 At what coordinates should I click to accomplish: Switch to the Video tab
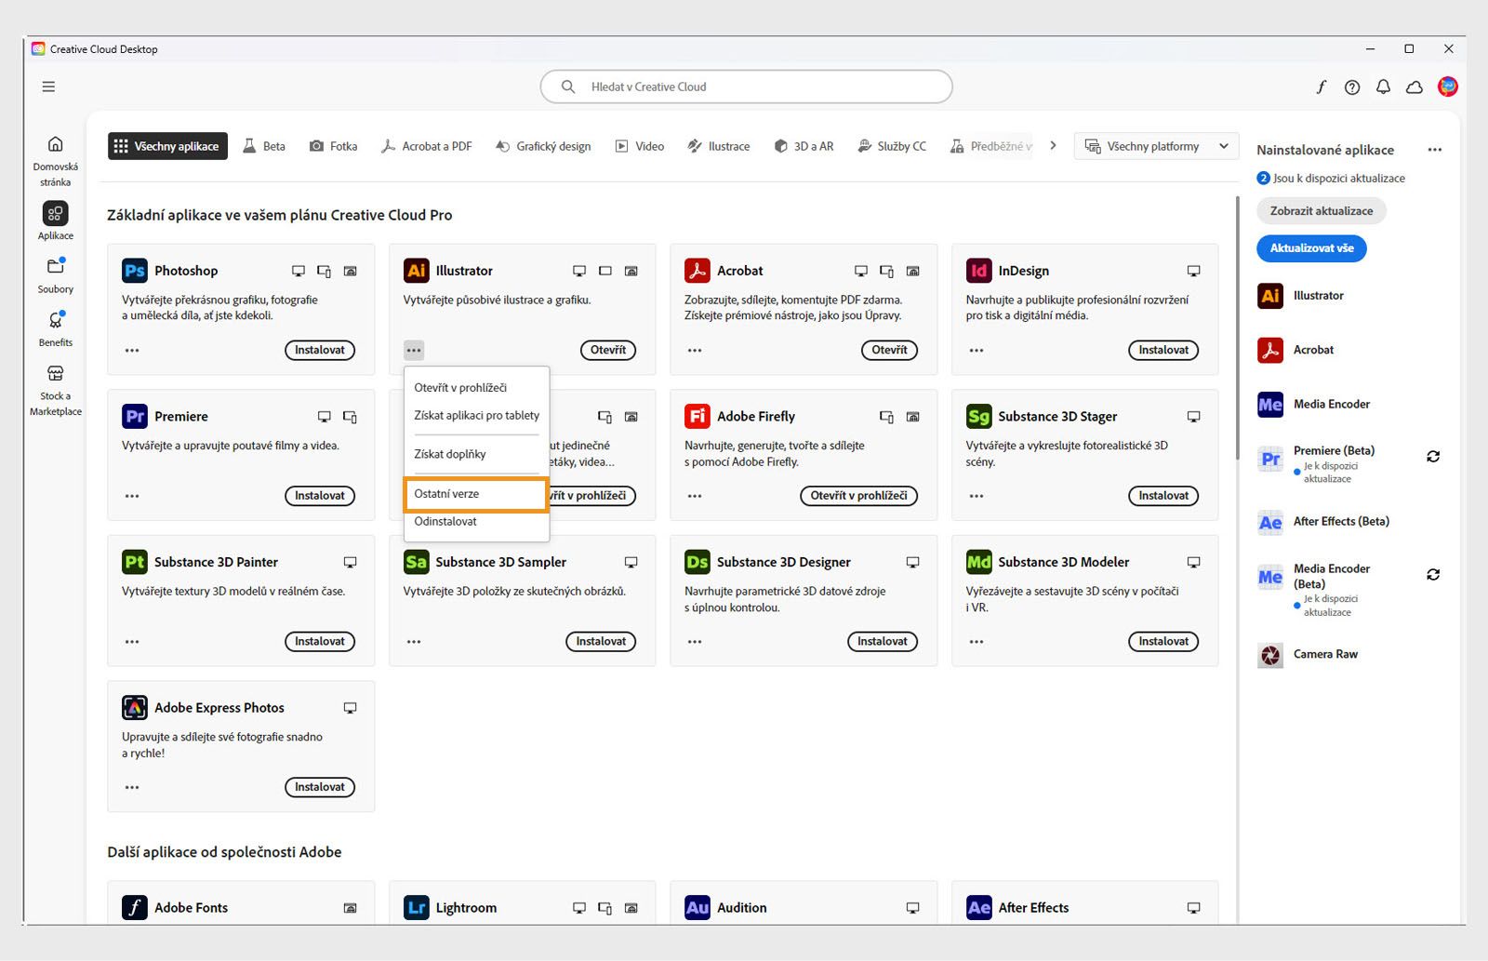(x=640, y=146)
